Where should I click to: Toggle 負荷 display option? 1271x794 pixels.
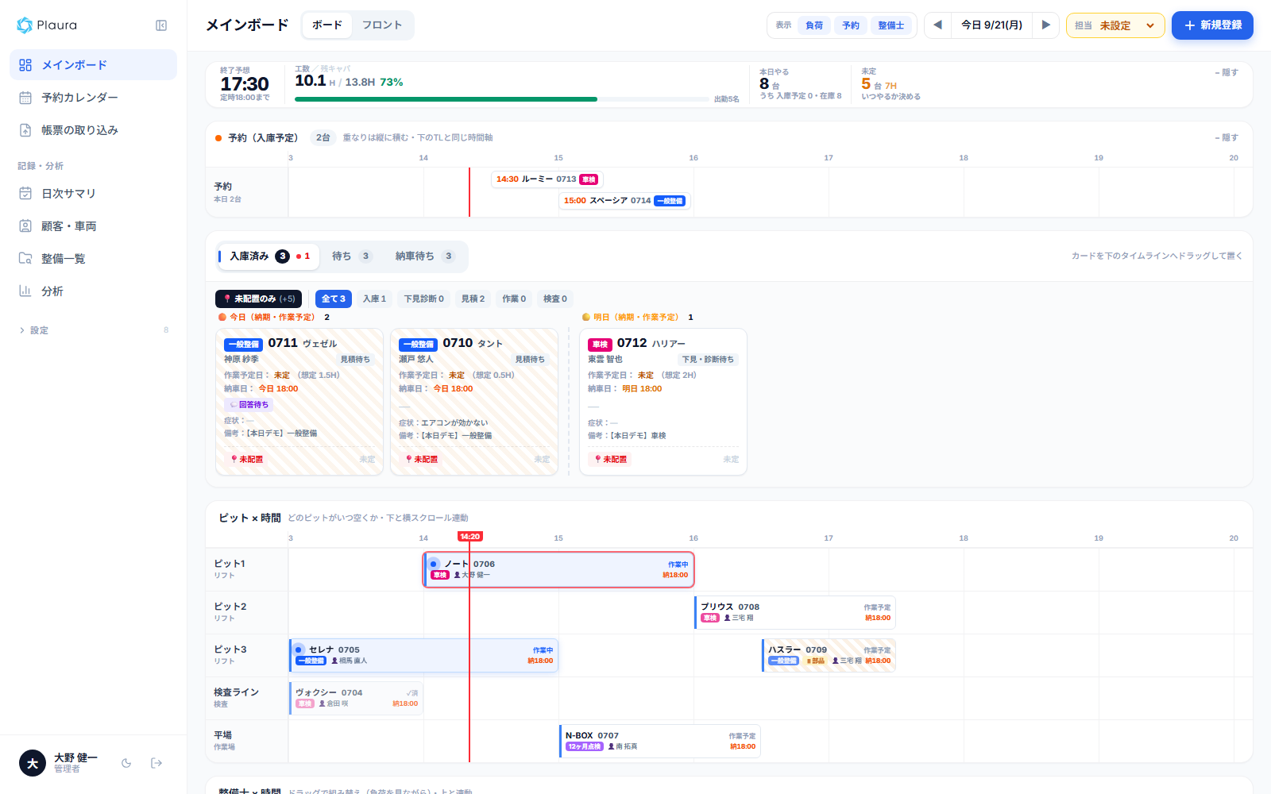pyautogui.click(x=814, y=25)
